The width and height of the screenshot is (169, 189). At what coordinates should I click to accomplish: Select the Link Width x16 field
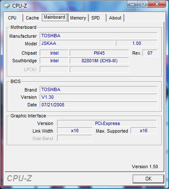75,131
